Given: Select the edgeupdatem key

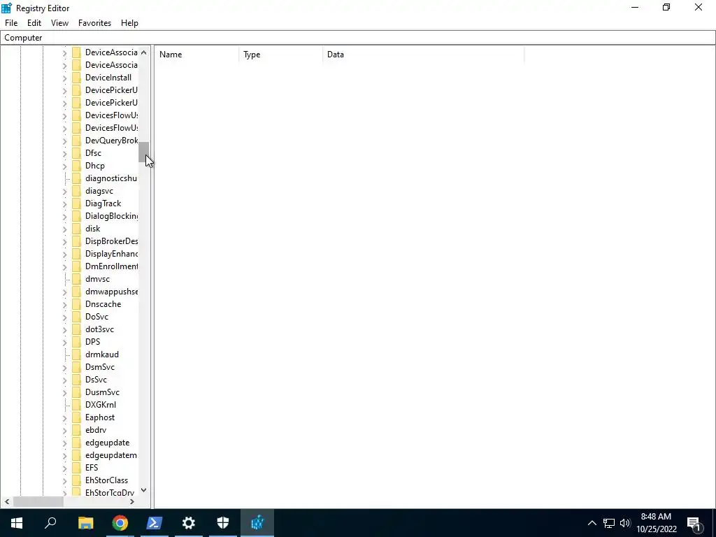Looking at the screenshot, I should pyautogui.click(x=111, y=455).
